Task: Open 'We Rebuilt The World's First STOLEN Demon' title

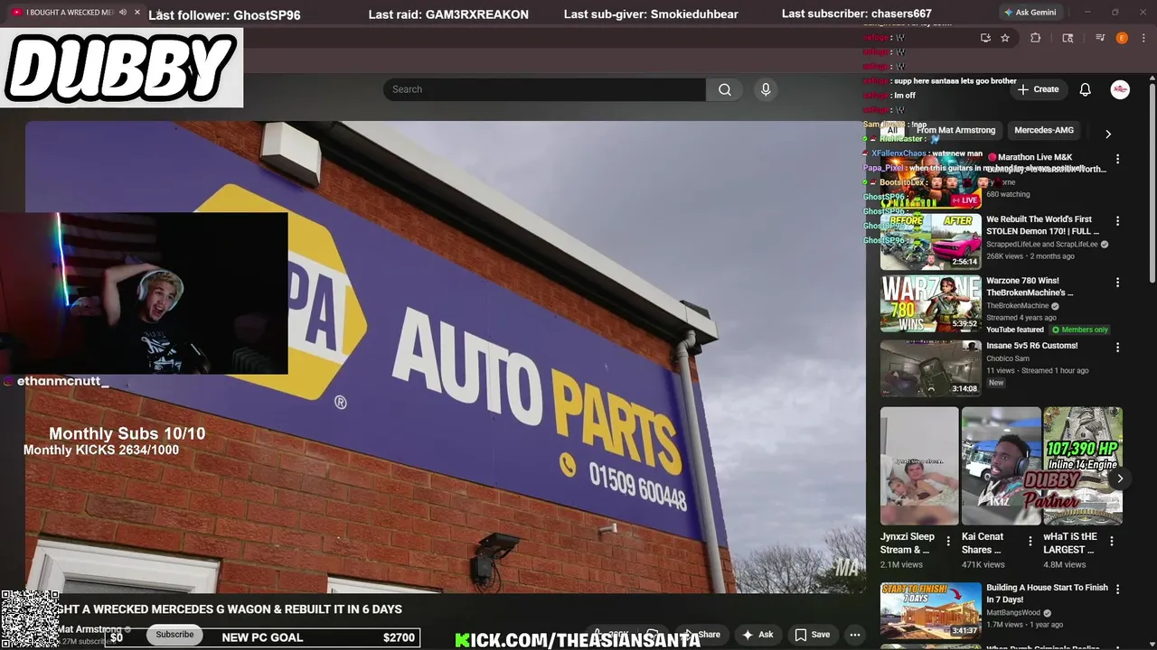Action: click(1043, 226)
